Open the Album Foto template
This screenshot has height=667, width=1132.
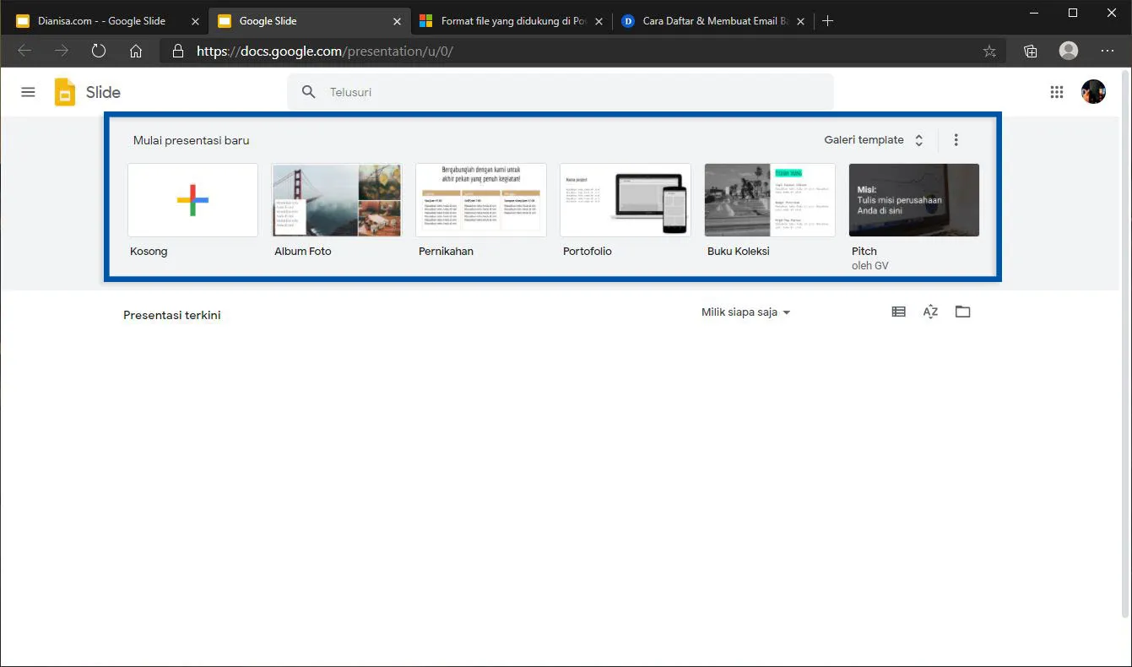point(337,199)
